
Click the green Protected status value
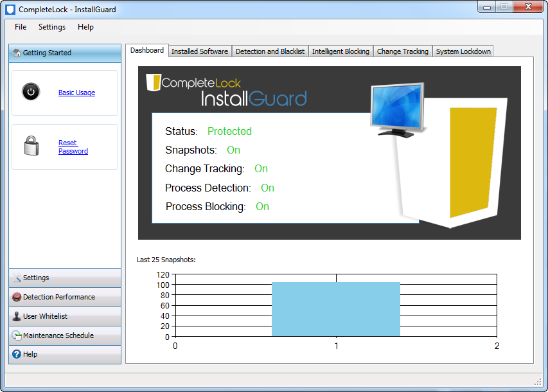[229, 132]
